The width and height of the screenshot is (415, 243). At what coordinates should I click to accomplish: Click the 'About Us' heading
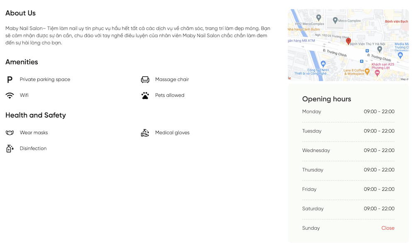20,13
